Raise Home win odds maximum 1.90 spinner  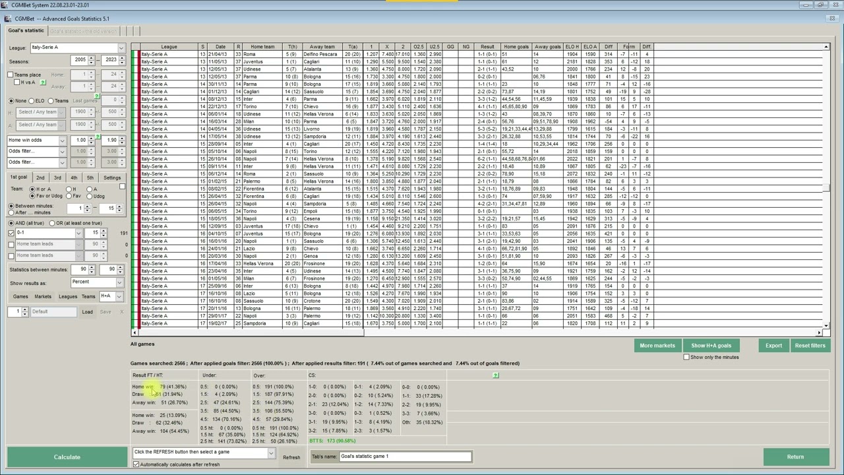pos(121,138)
